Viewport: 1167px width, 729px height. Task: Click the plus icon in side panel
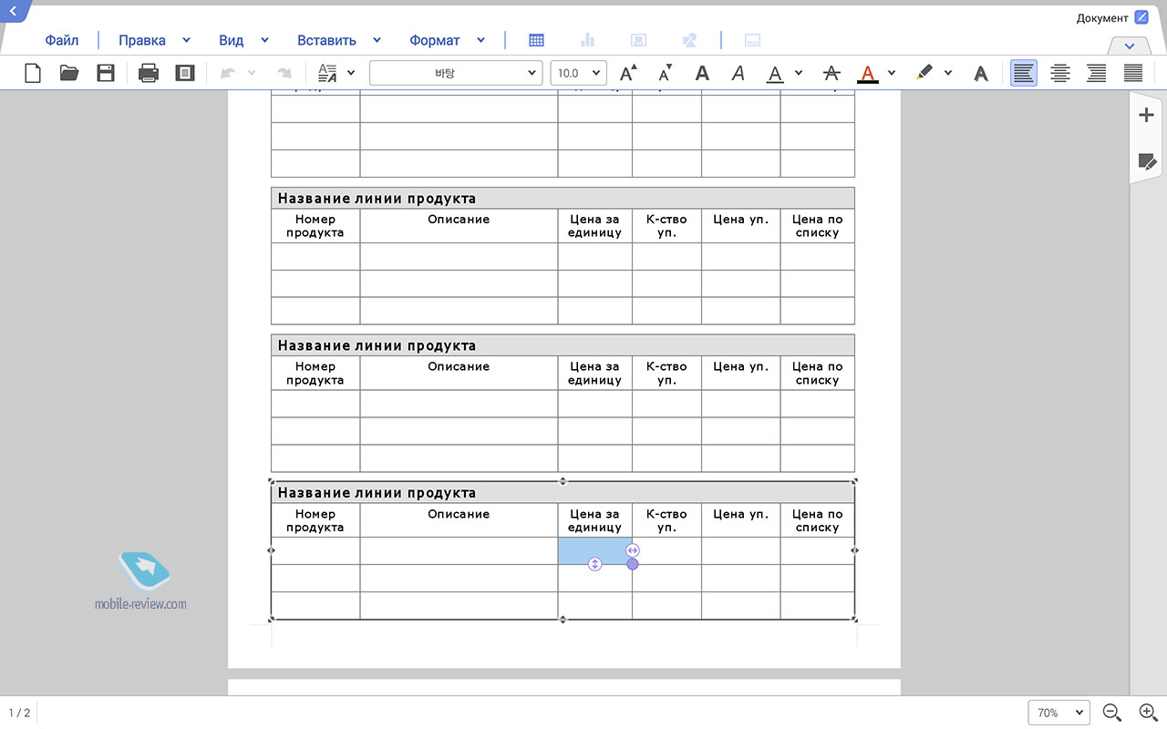(x=1146, y=115)
